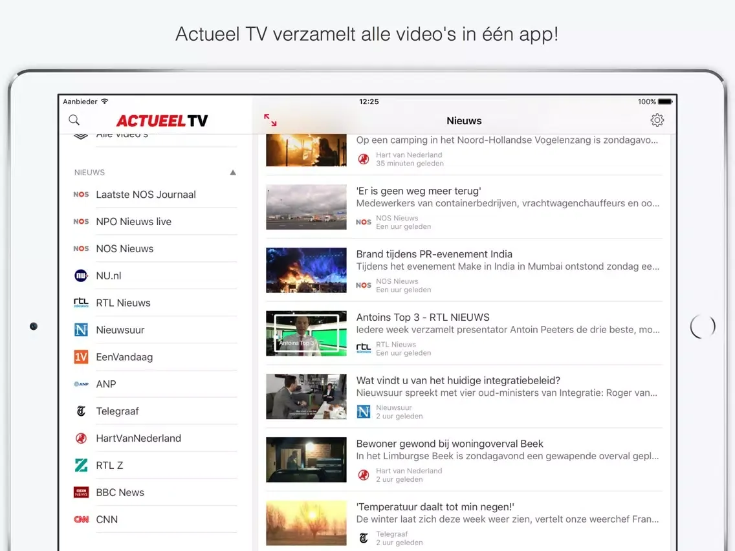The width and height of the screenshot is (735, 551).
Task: Click 'Op een camping in het Noord-Hollandse' text
Action: (507, 140)
